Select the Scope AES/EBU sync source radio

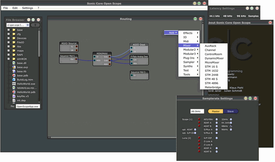(217, 119)
